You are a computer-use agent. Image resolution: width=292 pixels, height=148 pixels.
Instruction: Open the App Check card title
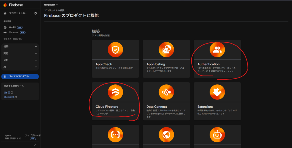coord(104,64)
